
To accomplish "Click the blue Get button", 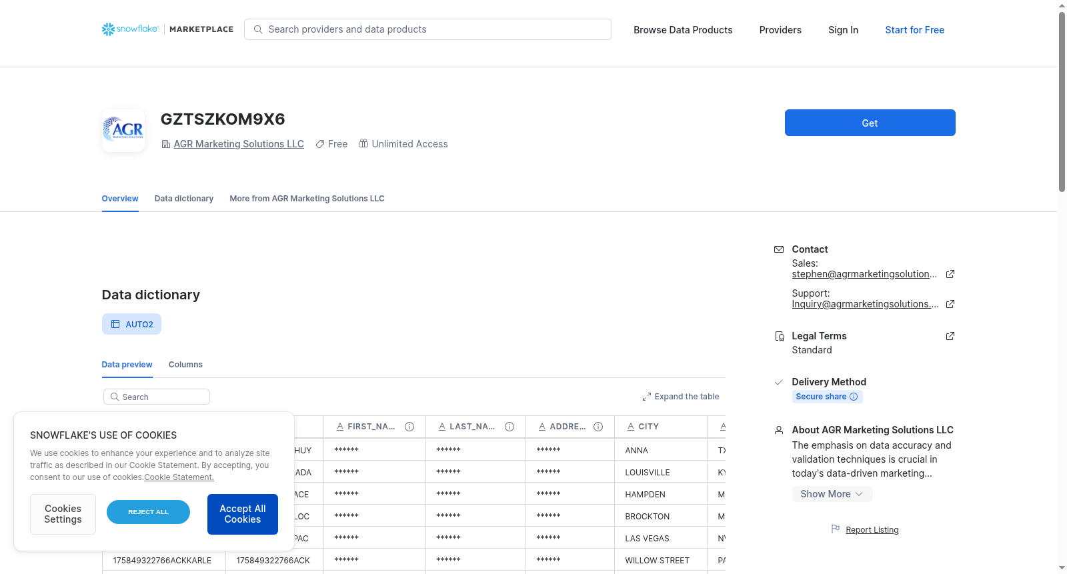I will 870,123.
